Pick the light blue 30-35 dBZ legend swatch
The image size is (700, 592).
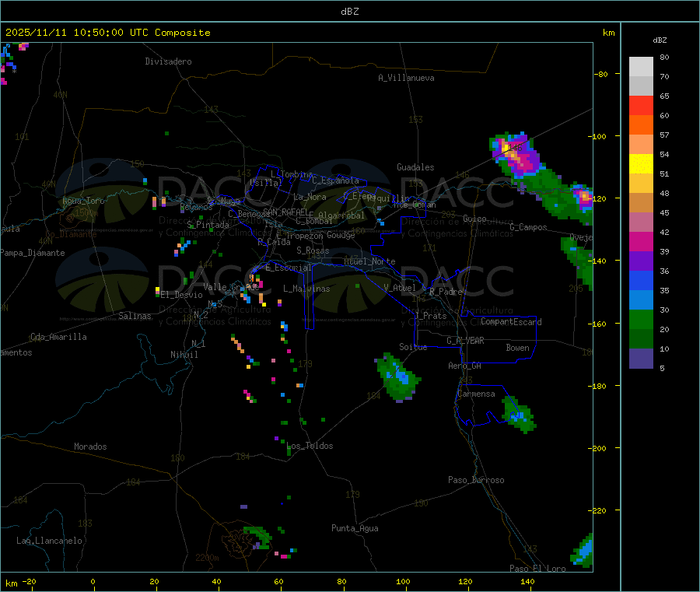click(641, 300)
